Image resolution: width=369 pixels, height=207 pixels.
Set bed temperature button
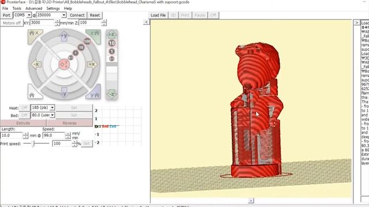tap(74, 115)
